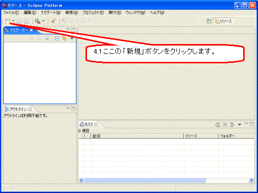Click the External Tools run icon
The width and height of the screenshot is (258, 193).
pos(38,21)
